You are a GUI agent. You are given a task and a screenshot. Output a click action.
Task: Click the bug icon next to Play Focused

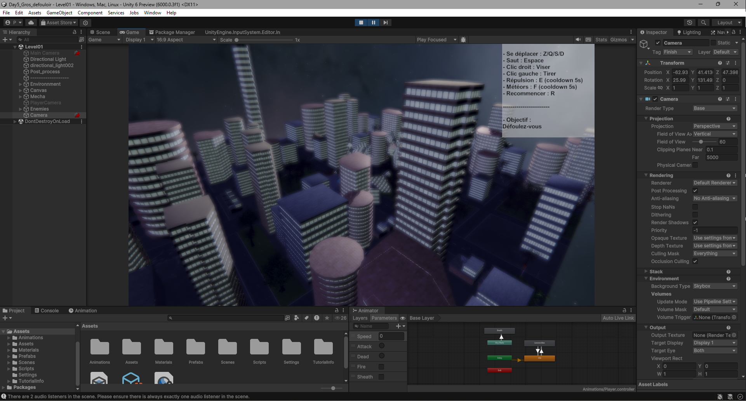(463, 40)
